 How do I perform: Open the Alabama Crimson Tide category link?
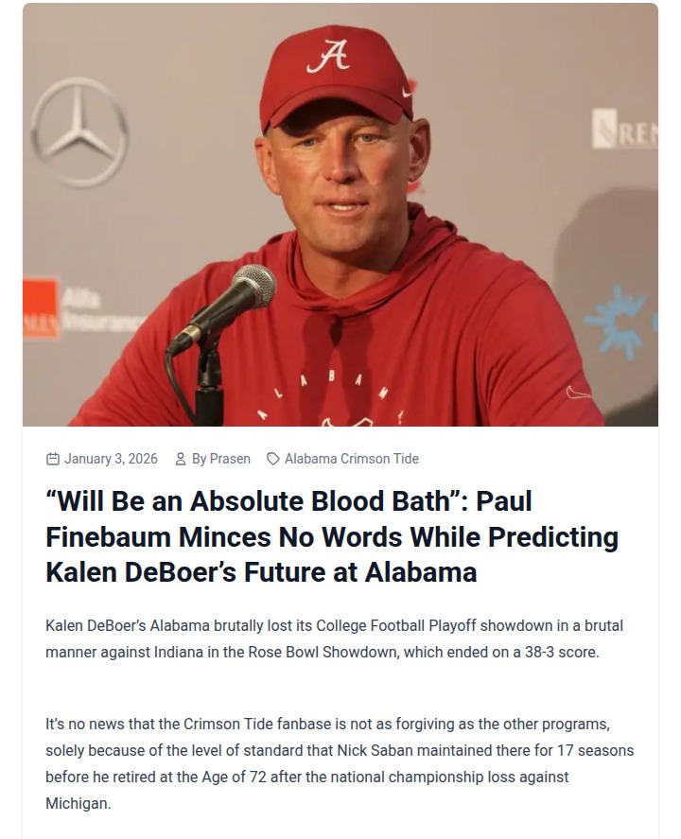(351, 459)
